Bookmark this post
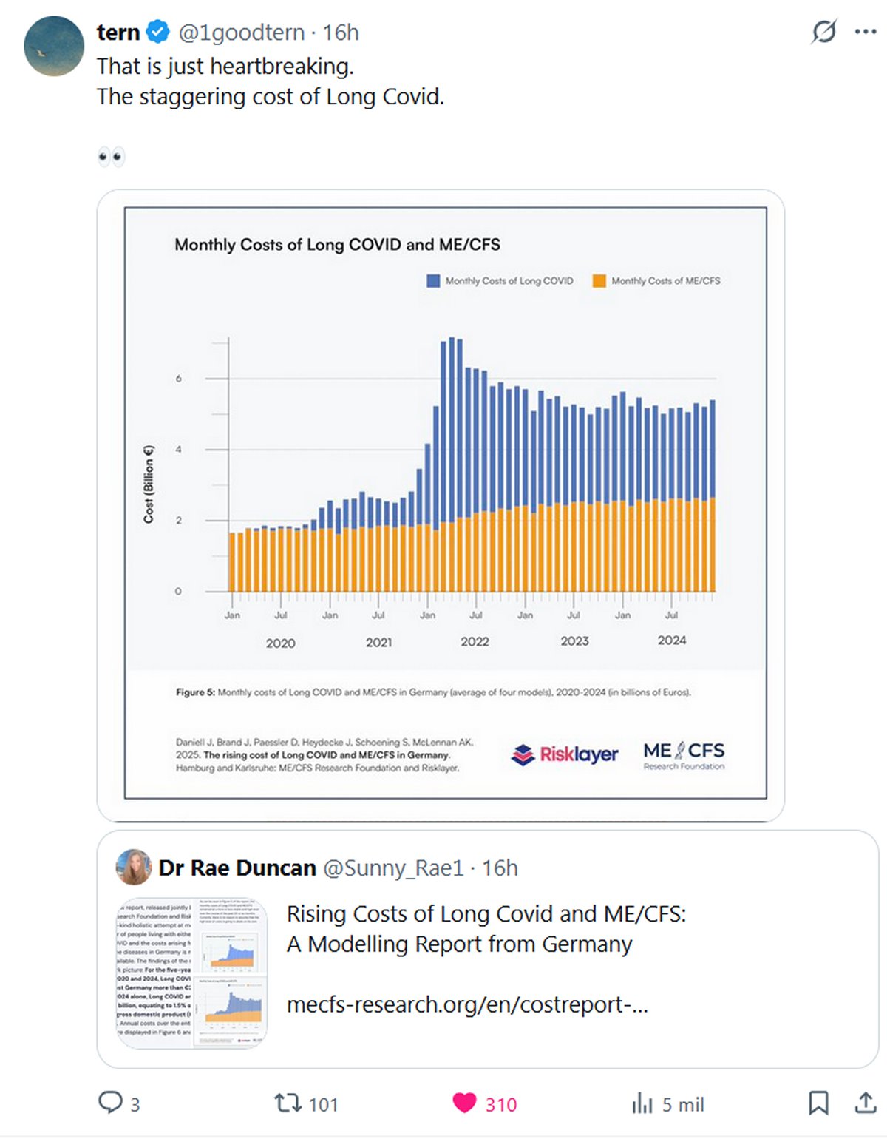The image size is (887, 1139). (818, 1103)
